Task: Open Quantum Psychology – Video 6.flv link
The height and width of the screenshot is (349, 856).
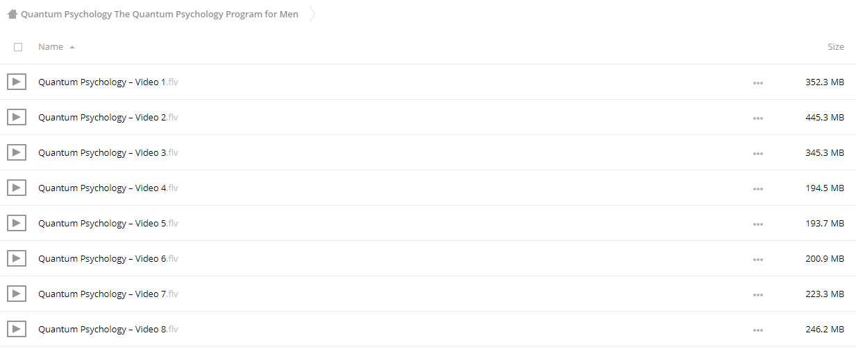Action: tap(108, 258)
